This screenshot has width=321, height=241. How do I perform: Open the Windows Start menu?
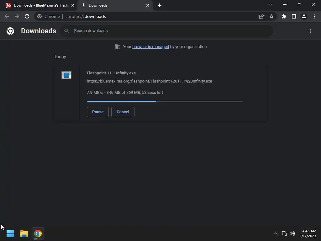[x=10, y=233]
